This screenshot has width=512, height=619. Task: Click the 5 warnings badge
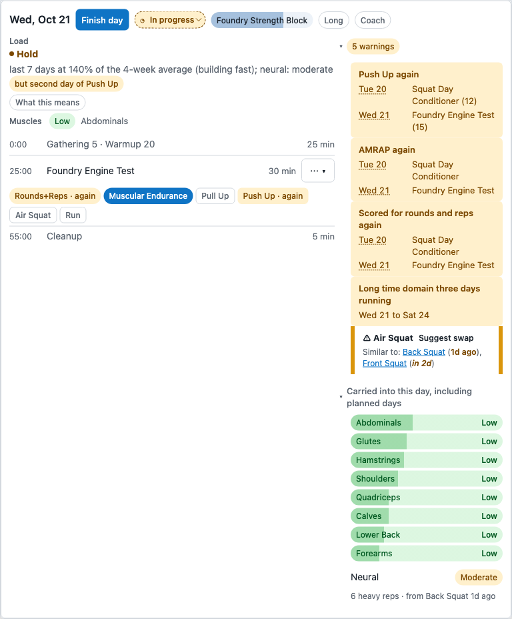tap(373, 47)
